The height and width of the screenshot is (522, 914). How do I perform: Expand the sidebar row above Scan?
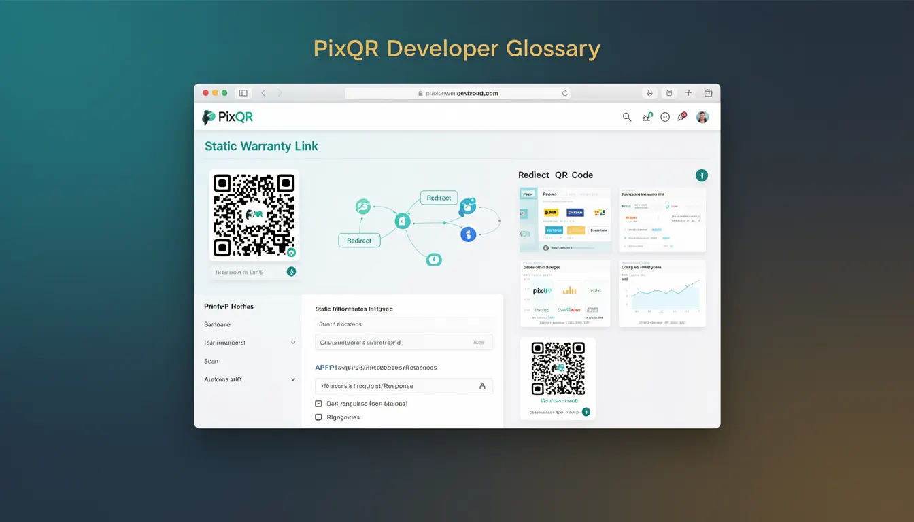click(250, 343)
